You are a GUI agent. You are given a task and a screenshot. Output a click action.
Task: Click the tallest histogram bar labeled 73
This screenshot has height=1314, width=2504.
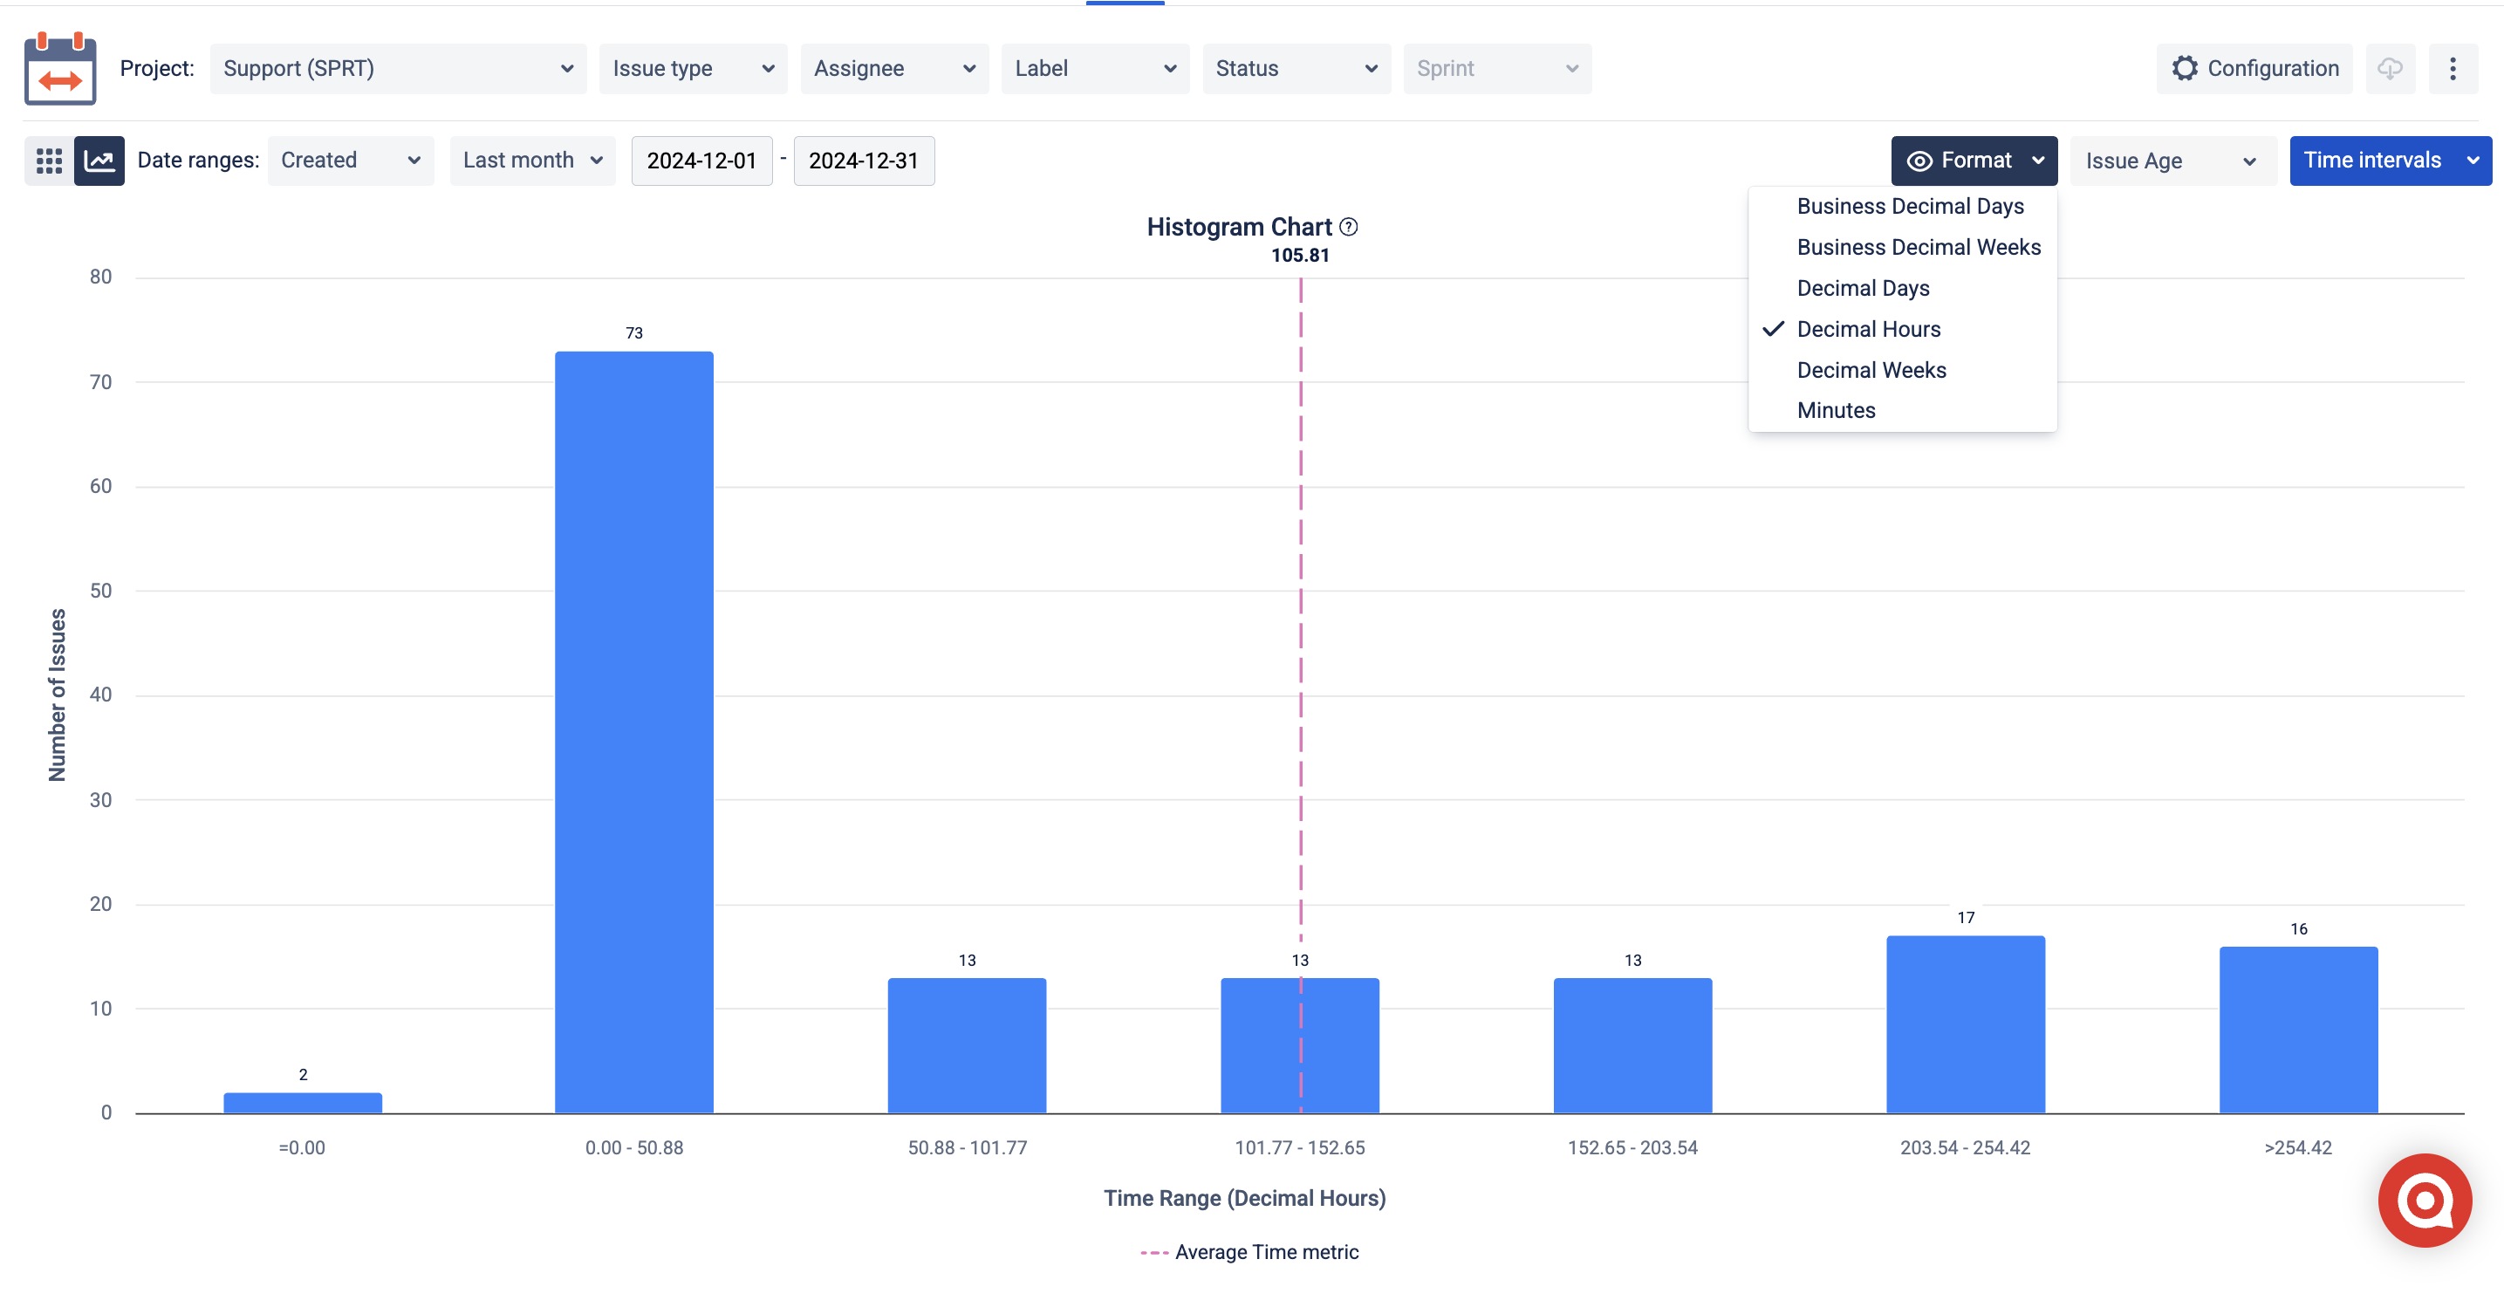click(x=633, y=732)
